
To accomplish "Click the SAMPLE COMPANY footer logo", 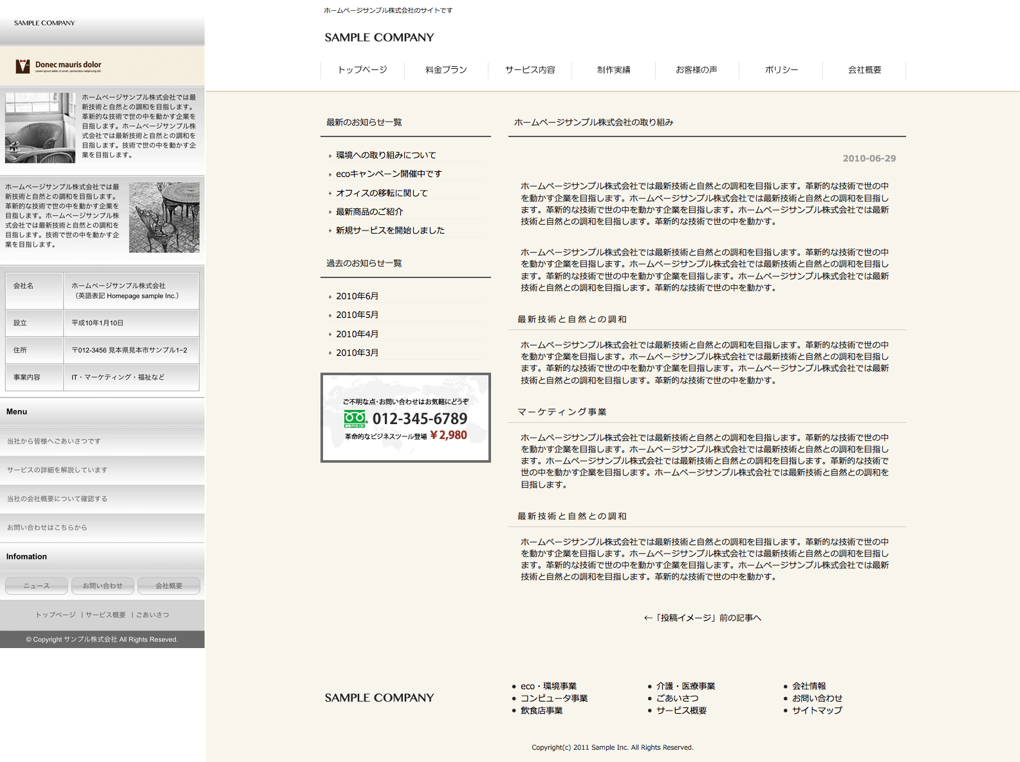I will pos(379,698).
